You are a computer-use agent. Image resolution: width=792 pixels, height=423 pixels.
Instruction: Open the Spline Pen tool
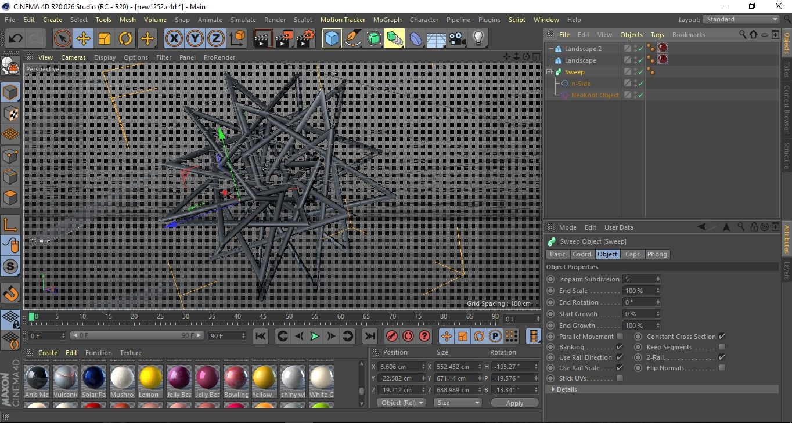click(353, 39)
